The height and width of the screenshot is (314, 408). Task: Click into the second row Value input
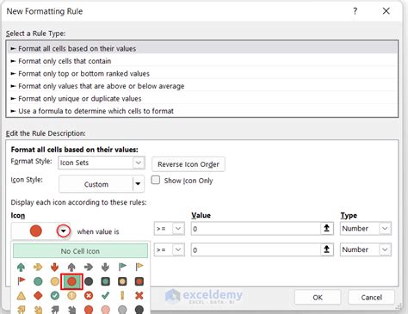point(256,249)
